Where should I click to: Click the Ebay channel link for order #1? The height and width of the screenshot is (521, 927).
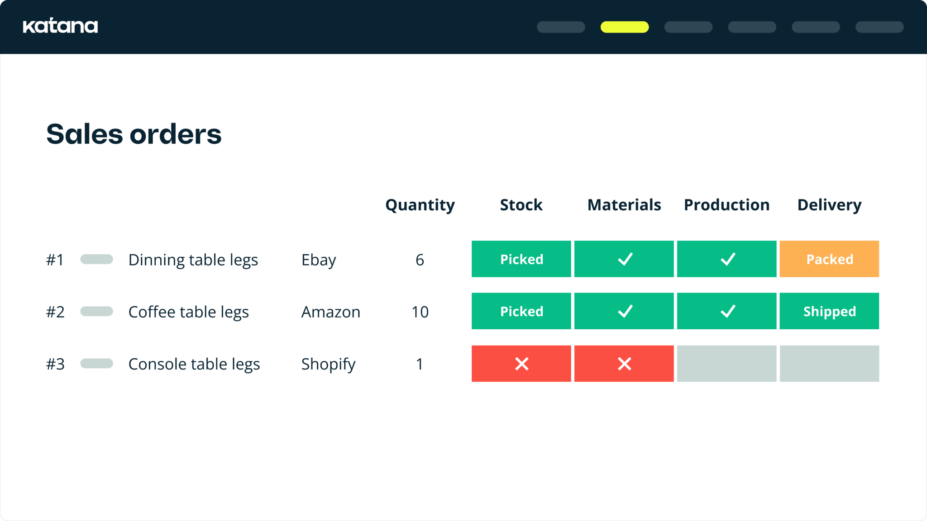(x=319, y=259)
